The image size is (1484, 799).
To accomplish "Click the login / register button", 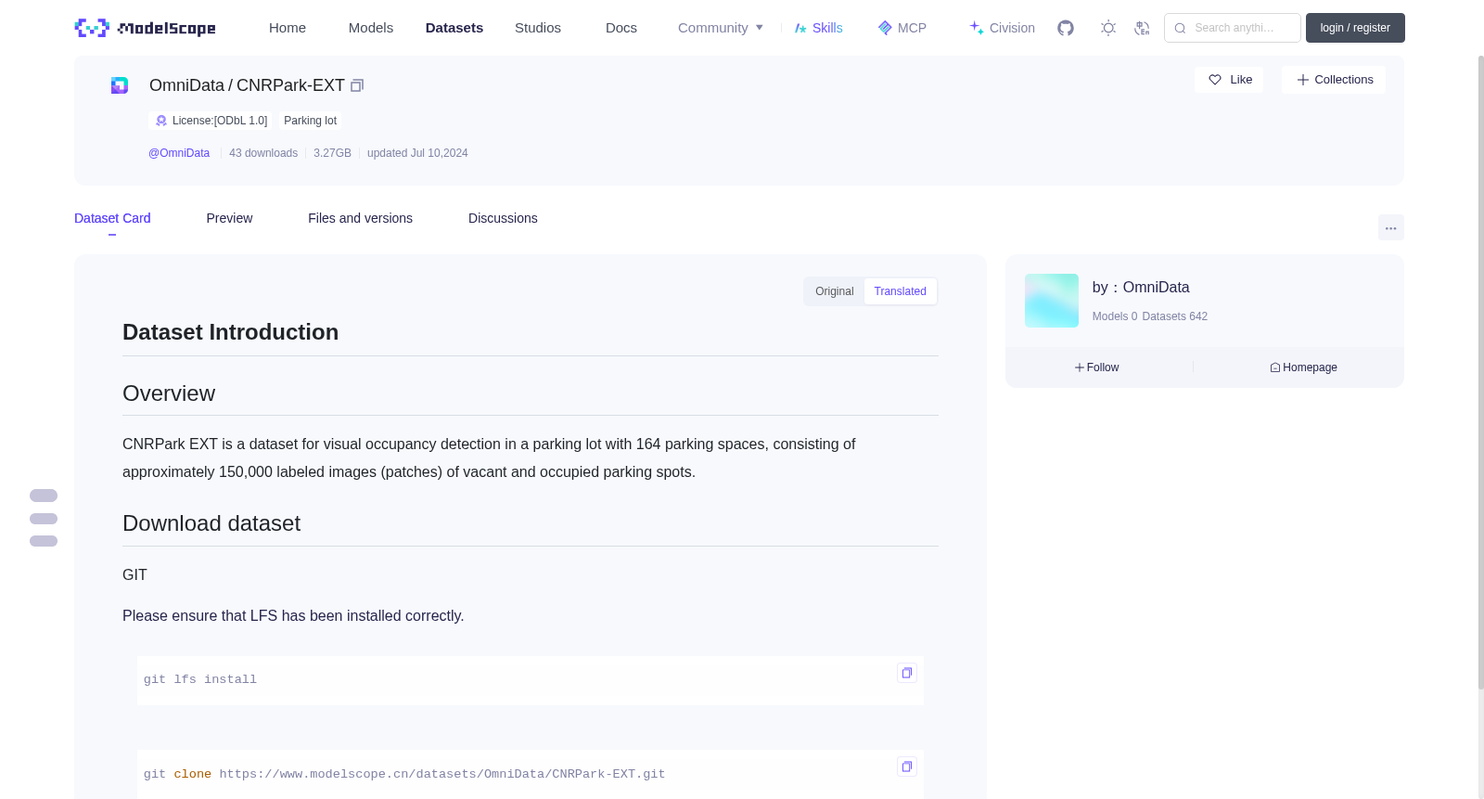I will 1355,28.
